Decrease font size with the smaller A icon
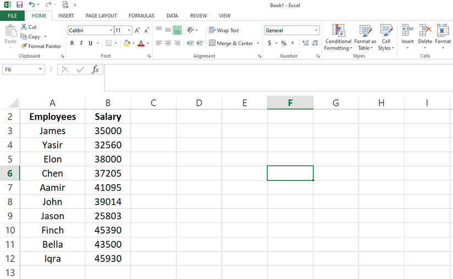453x279 pixels. tap(147, 30)
